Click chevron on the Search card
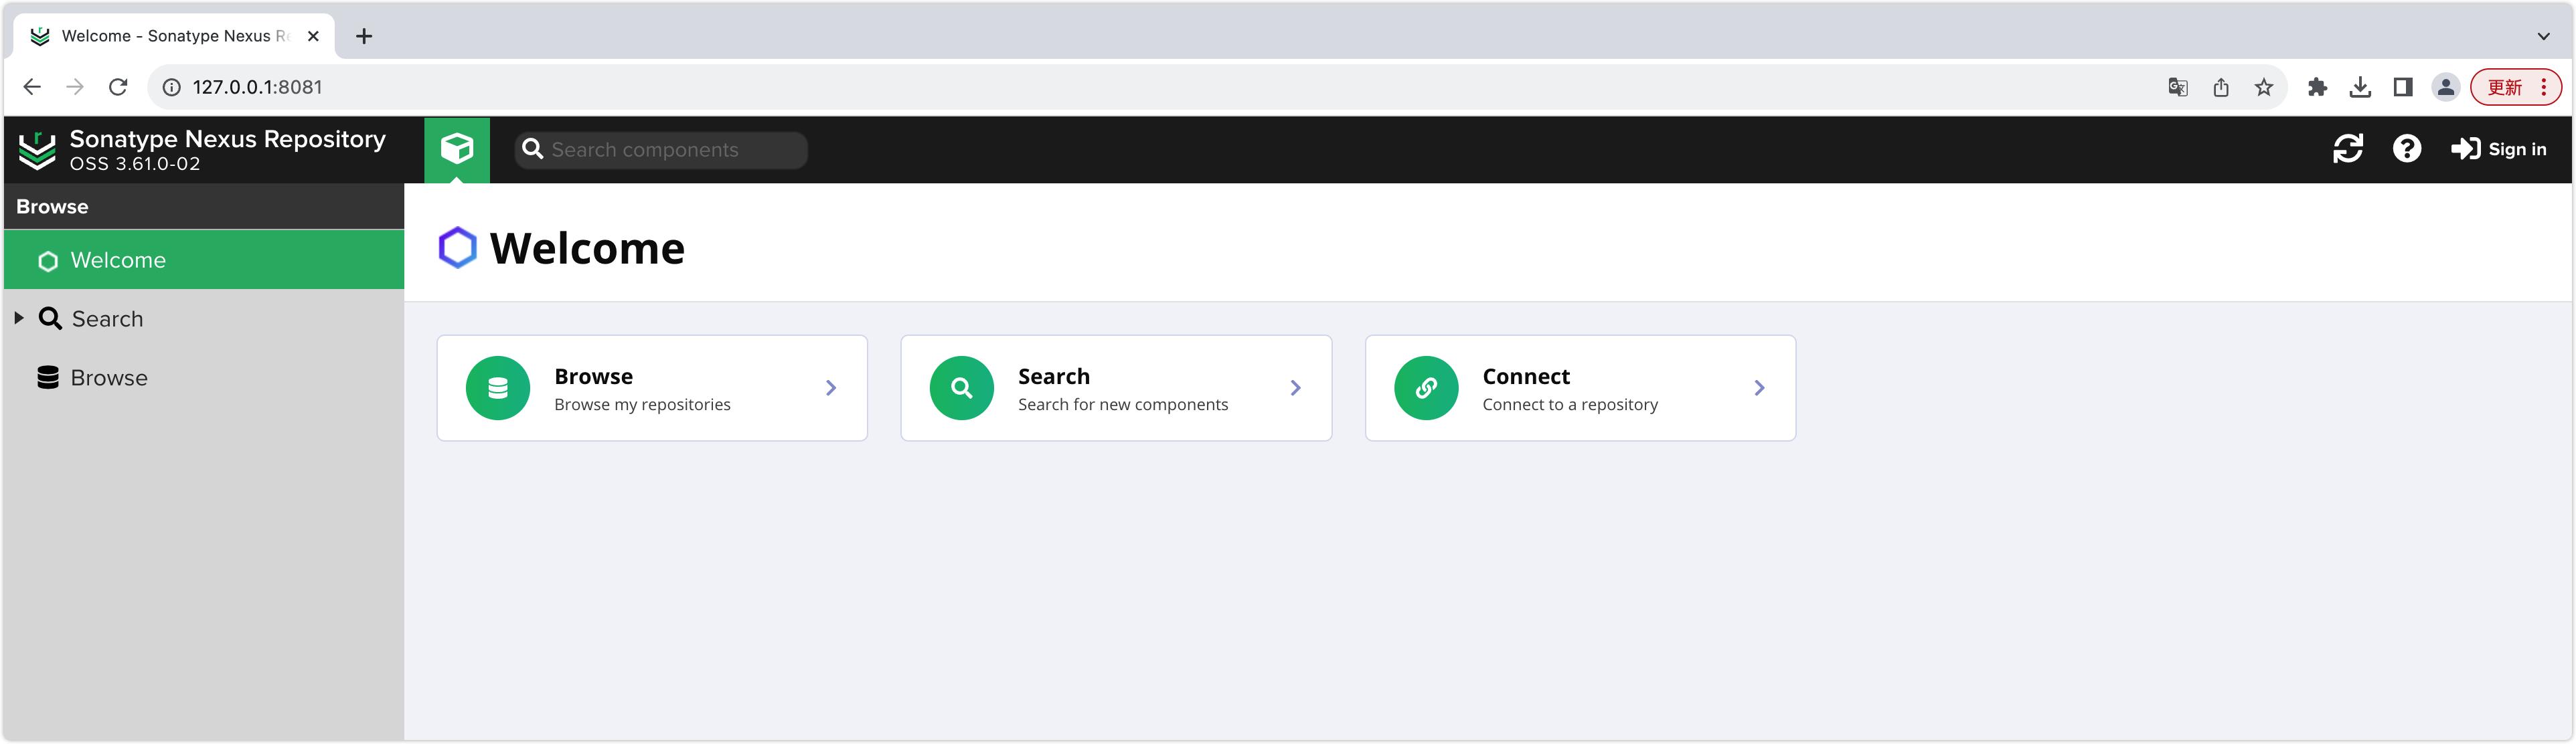The width and height of the screenshot is (2576, 744). [x=1295, y=388]
